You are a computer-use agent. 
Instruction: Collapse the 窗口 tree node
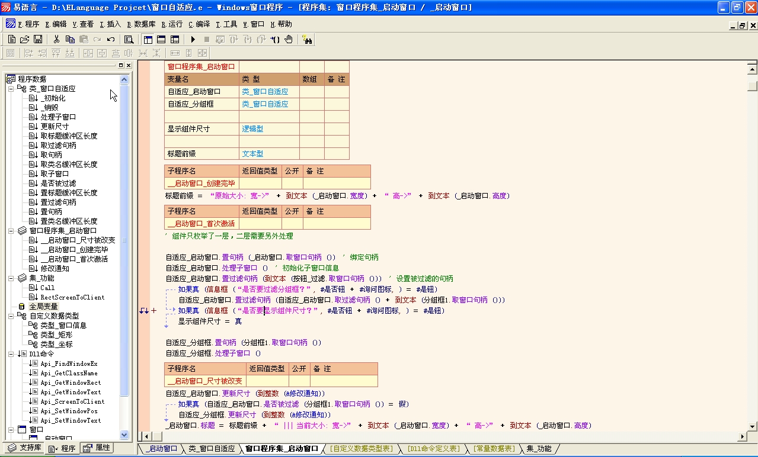point(11,430)
